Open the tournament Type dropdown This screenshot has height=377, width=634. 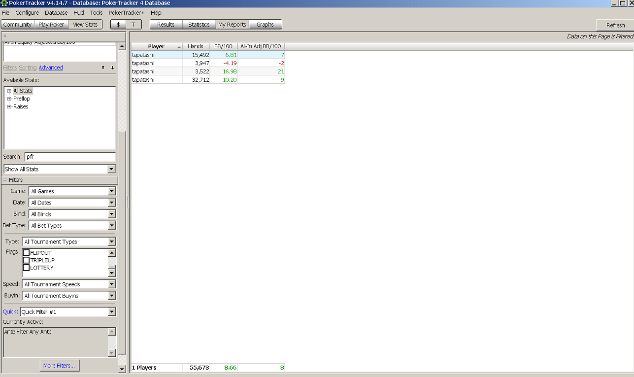click(112, 242)
